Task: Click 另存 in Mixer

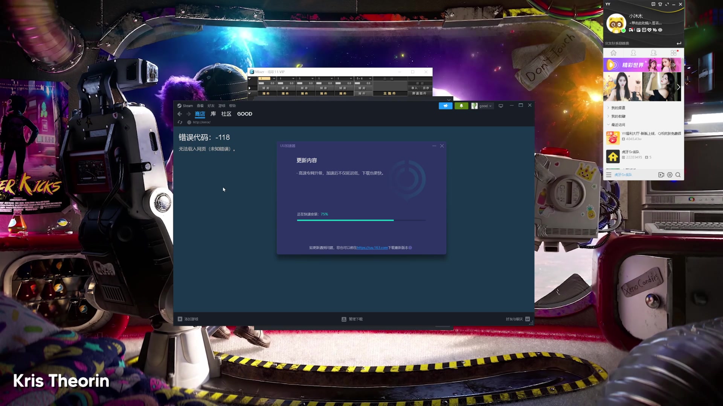Action: click(x=426, y=88)
